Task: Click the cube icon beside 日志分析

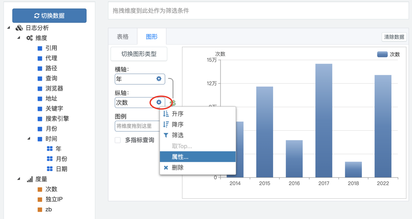Action: coord(19,28)
